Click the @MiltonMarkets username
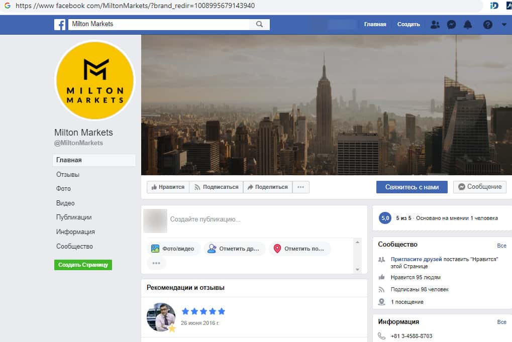 point(78,143)
